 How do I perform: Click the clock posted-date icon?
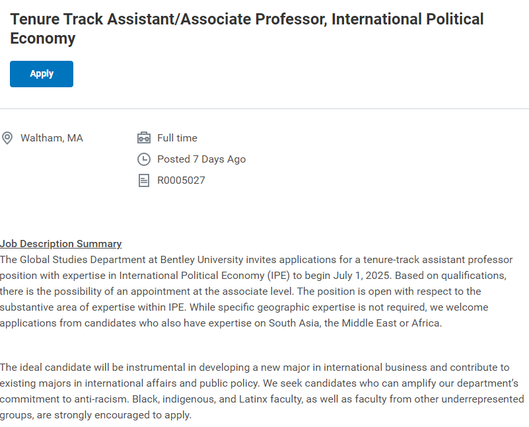point(143,159)
